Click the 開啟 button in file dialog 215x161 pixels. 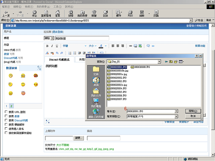[x=193, y=111]
